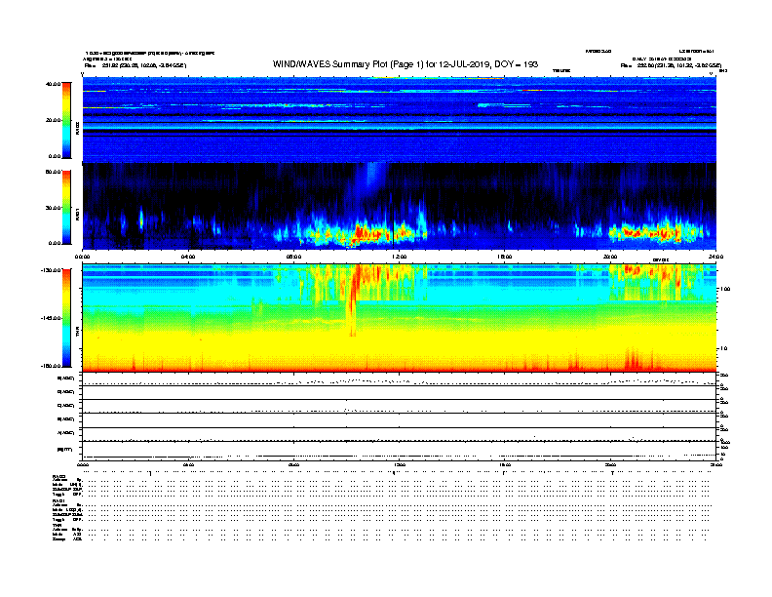
Task: Click the RAD1 color scale bar
Action: pos(66,208)
